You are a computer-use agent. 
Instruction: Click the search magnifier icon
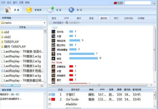click(x=154, y=3)
